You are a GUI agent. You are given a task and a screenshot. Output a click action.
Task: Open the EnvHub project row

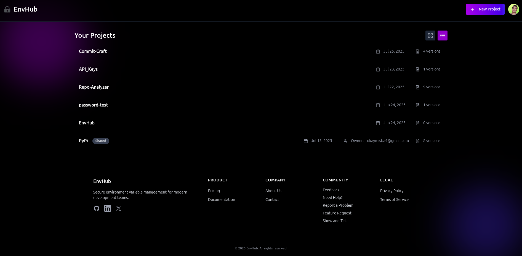pyautogui.click(x=261, y=123)
